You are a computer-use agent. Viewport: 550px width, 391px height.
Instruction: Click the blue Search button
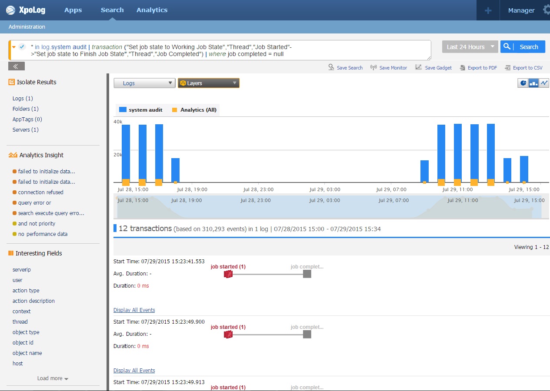[523, 47]
